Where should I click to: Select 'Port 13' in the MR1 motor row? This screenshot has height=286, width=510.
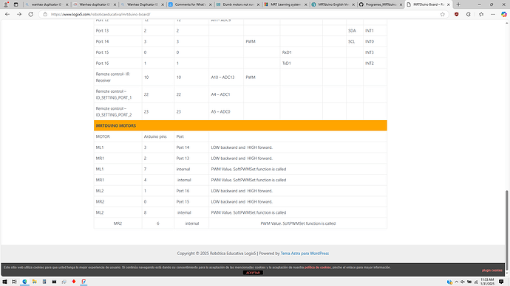[191, 158]
